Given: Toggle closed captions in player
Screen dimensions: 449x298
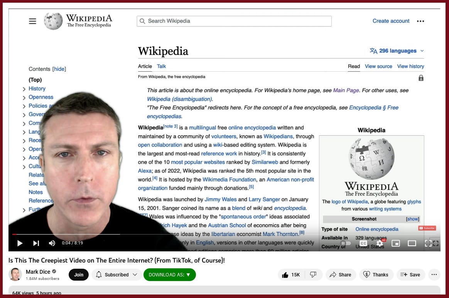Looking at the screenshot, I should click(363, 243).
